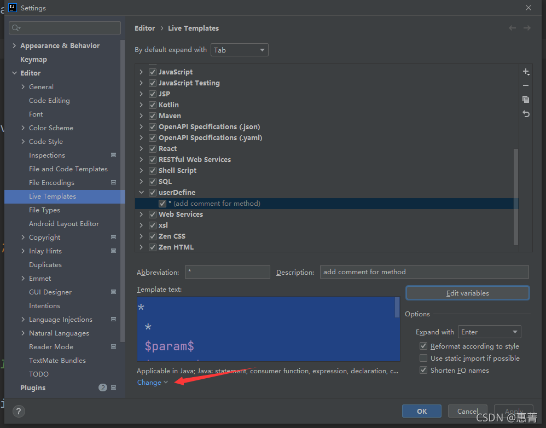
Task: Uncheck the Maven template group
Action: (x=153, y=116)
